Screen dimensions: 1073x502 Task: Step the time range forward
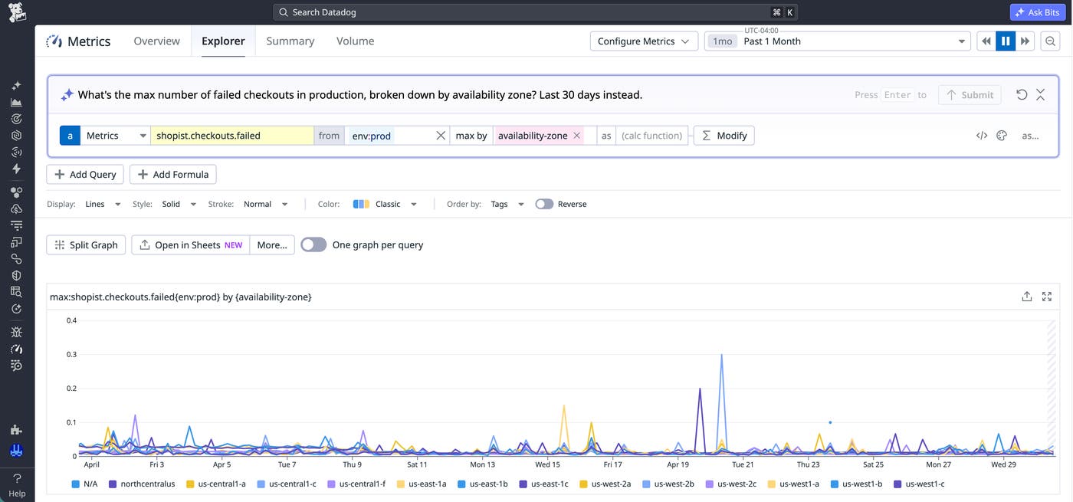1025,41
